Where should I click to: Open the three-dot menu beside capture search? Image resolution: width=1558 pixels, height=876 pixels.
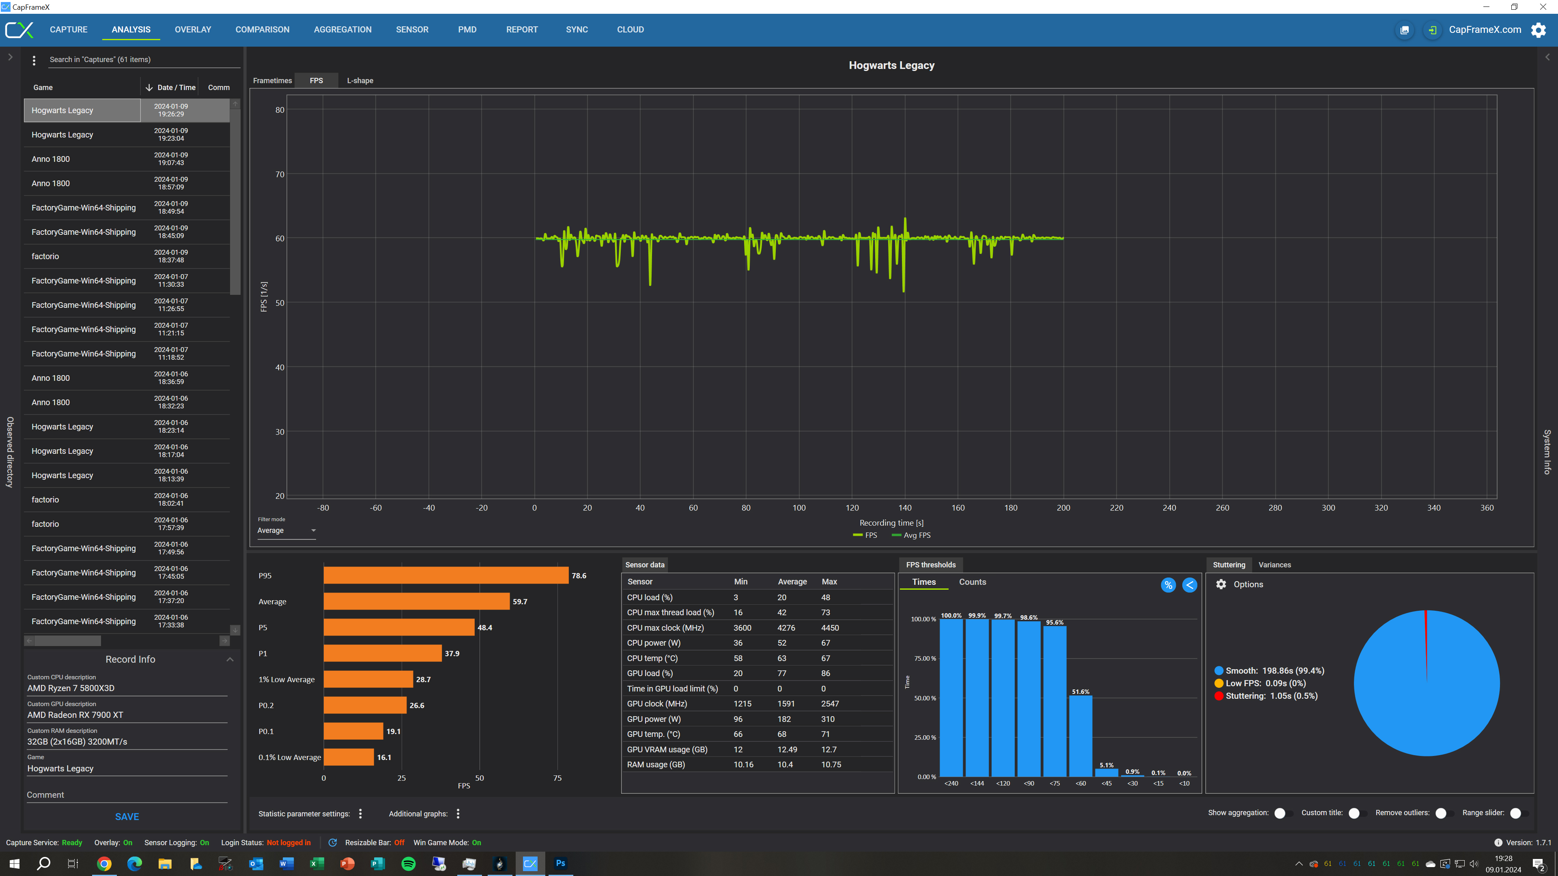click(x=34, y=60)
